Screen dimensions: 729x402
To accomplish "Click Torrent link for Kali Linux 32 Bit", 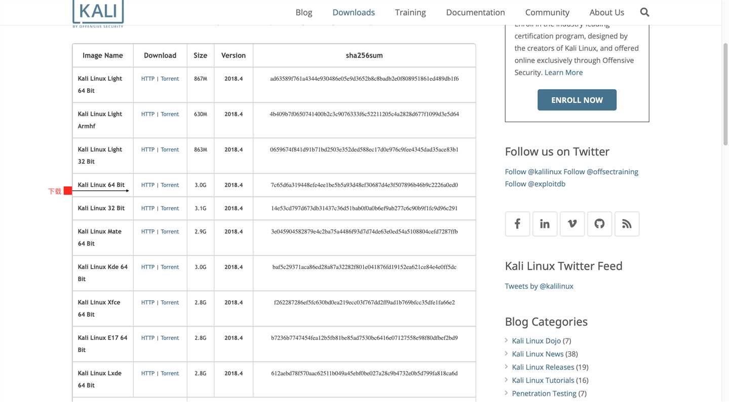I will [x=170, y=208].
